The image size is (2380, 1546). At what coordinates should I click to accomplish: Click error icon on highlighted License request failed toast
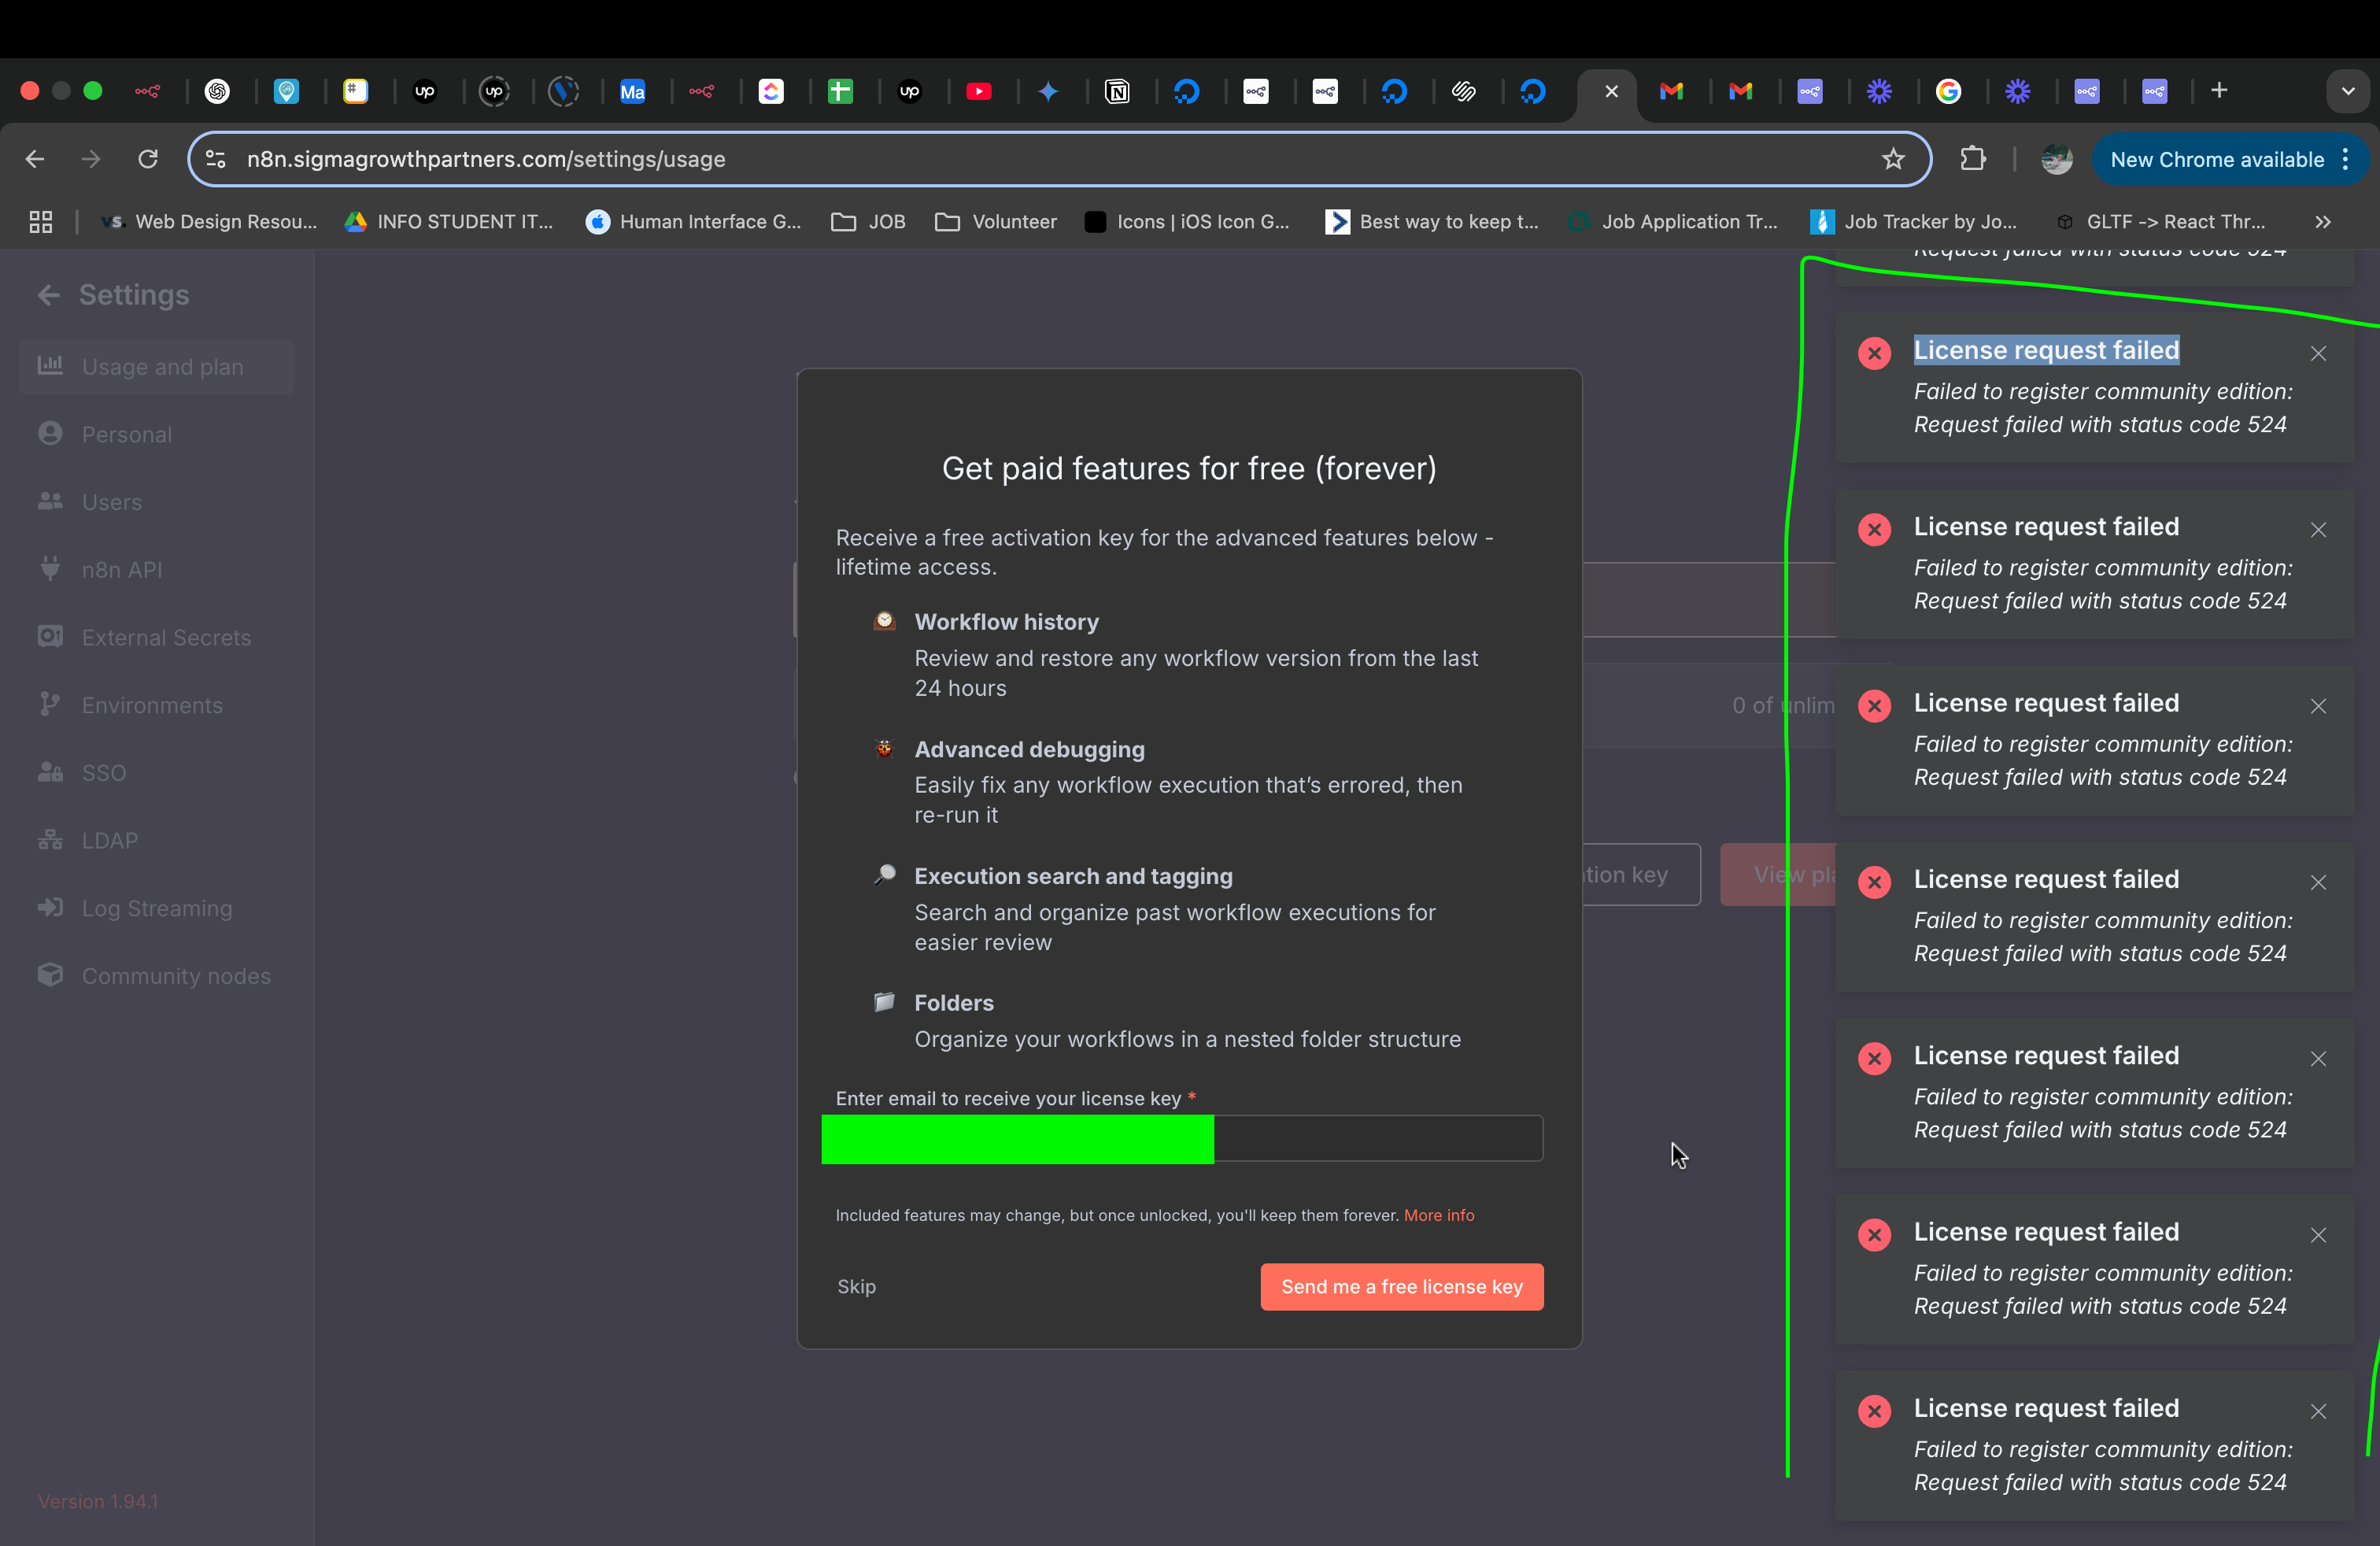(x=1874, y=354)
